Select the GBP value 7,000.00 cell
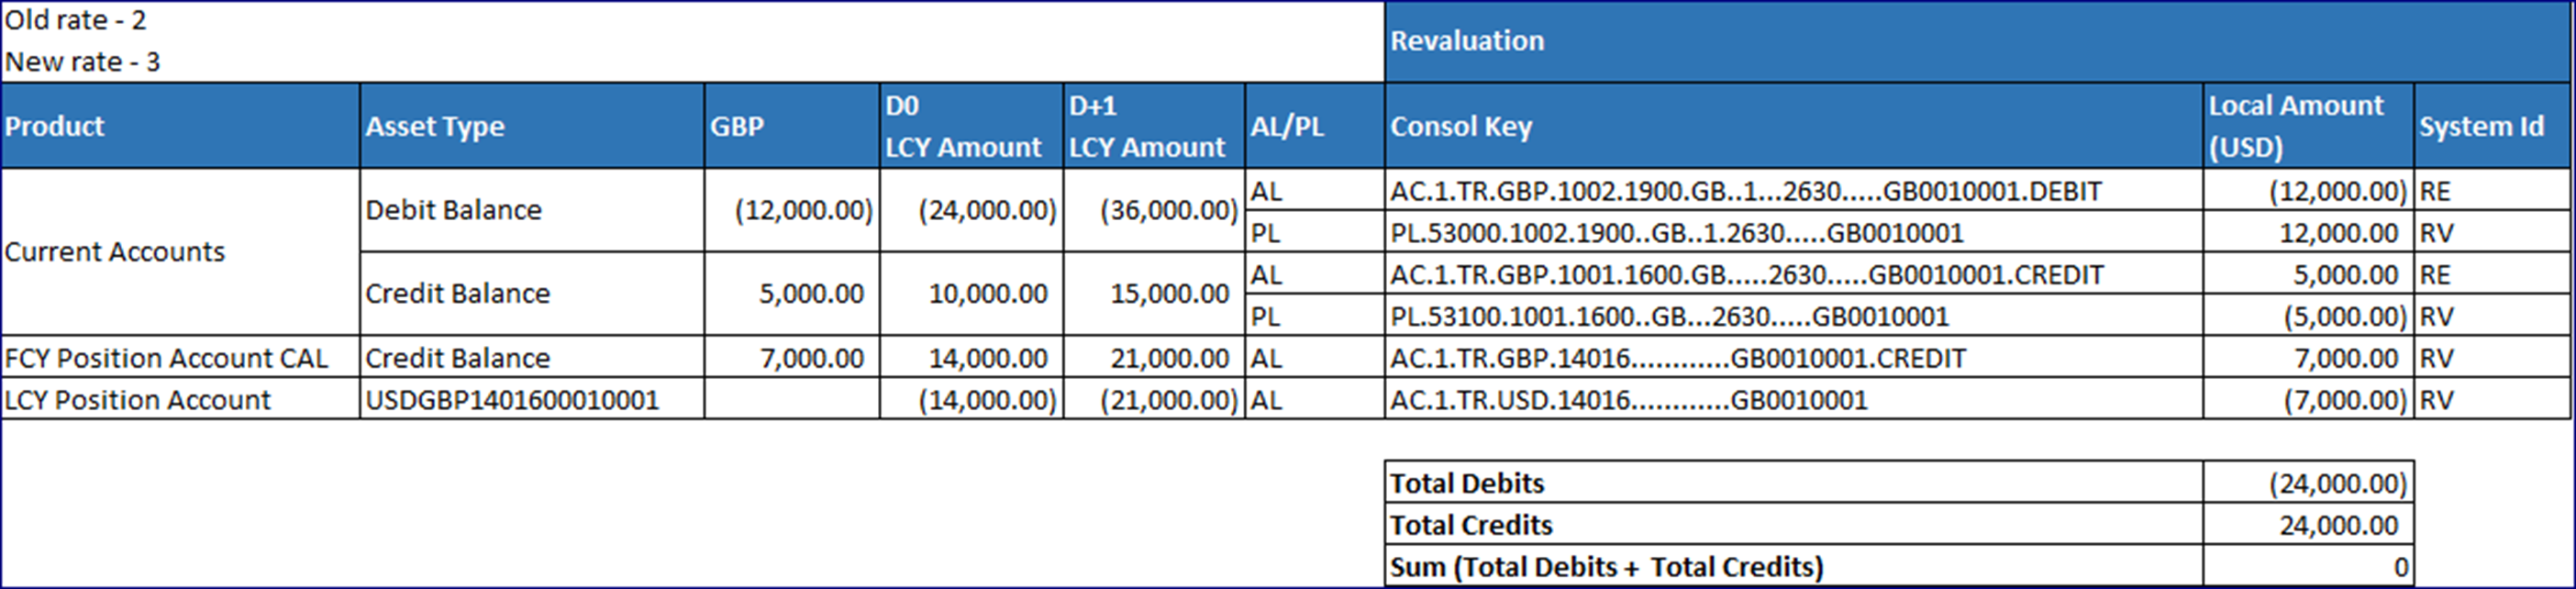The height and width of the screenshot is (589, 2576). point(792,357)
